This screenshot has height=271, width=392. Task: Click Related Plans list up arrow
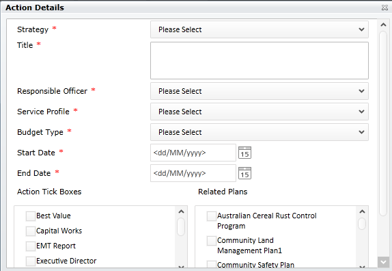(362, 211)
